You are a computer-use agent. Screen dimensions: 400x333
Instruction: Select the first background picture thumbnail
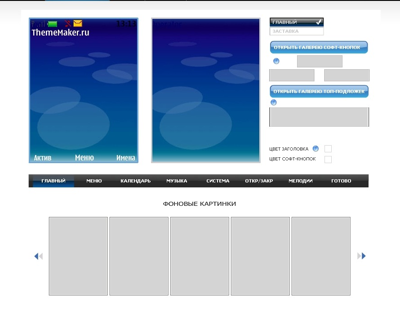coord(78,256)
